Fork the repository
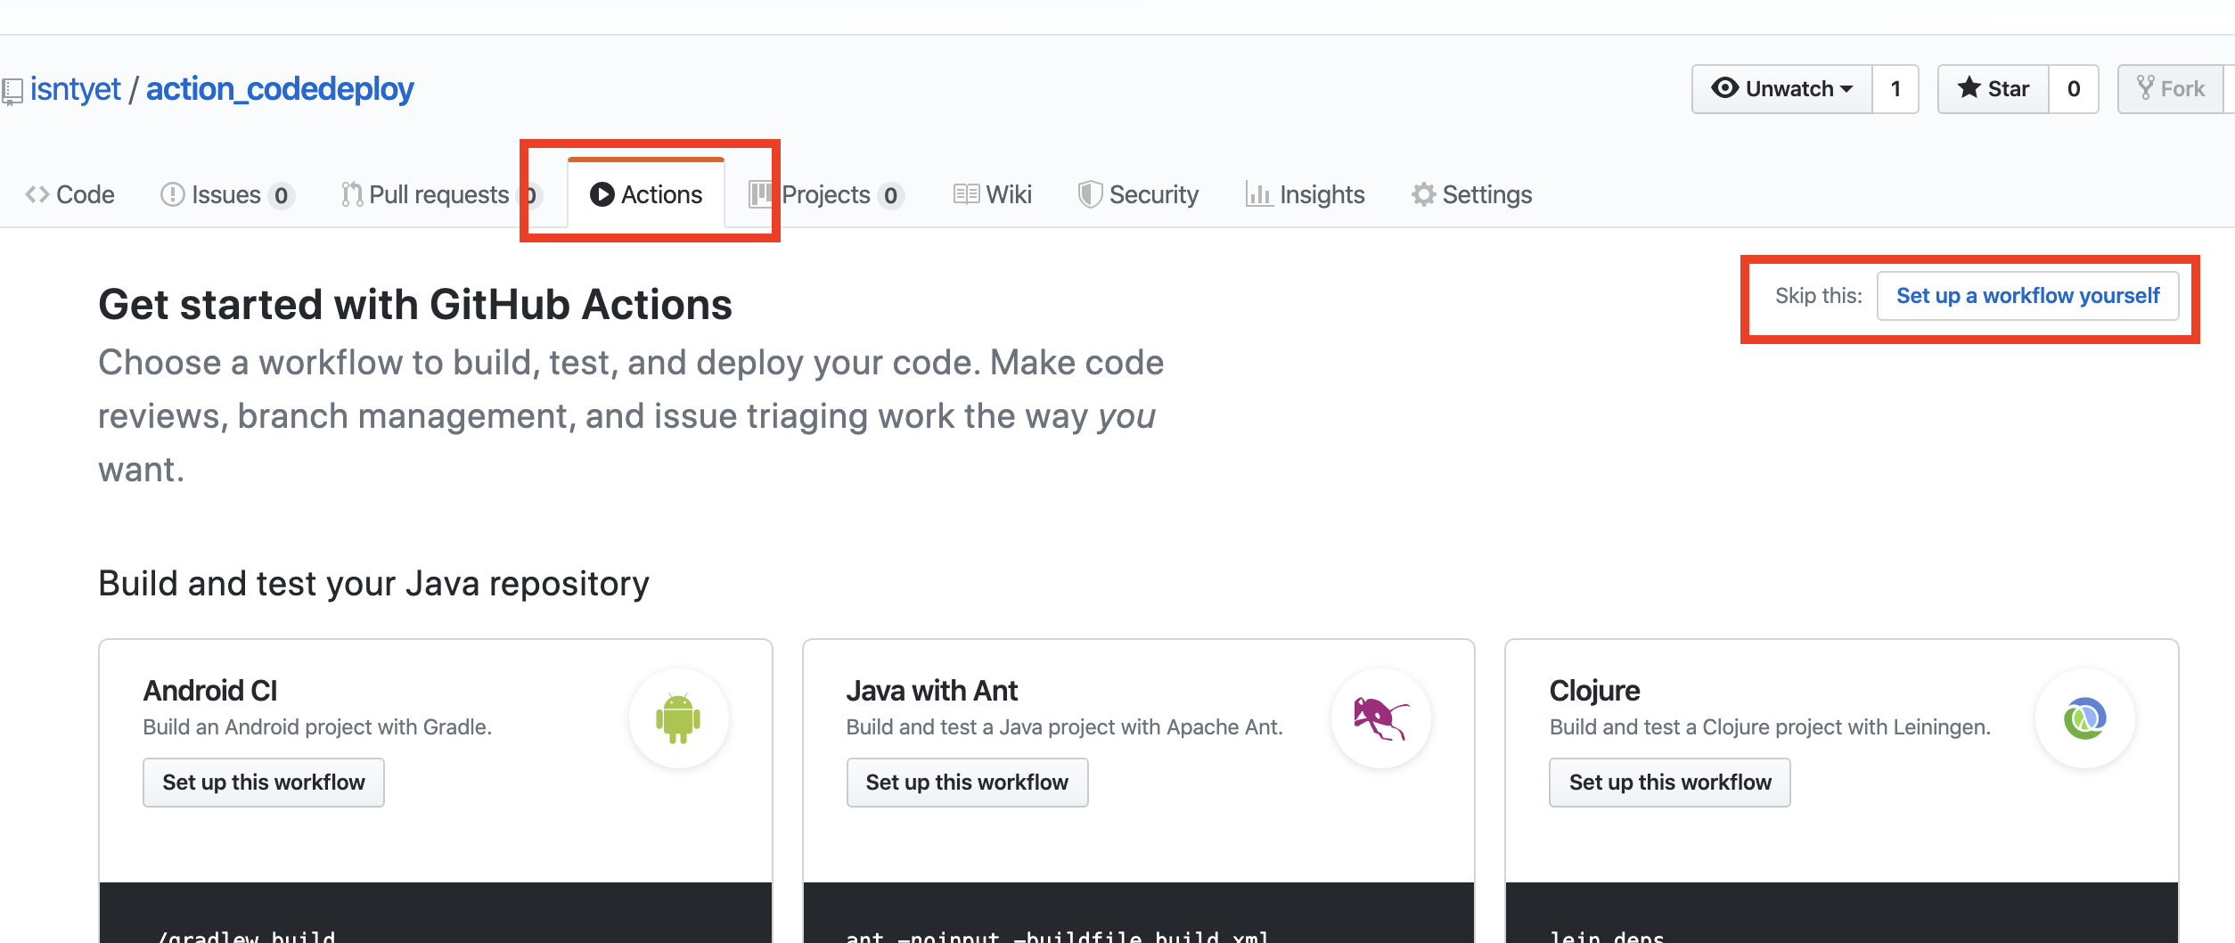This screenshot has width=2235, height=943. click(x=2171, y=89)
